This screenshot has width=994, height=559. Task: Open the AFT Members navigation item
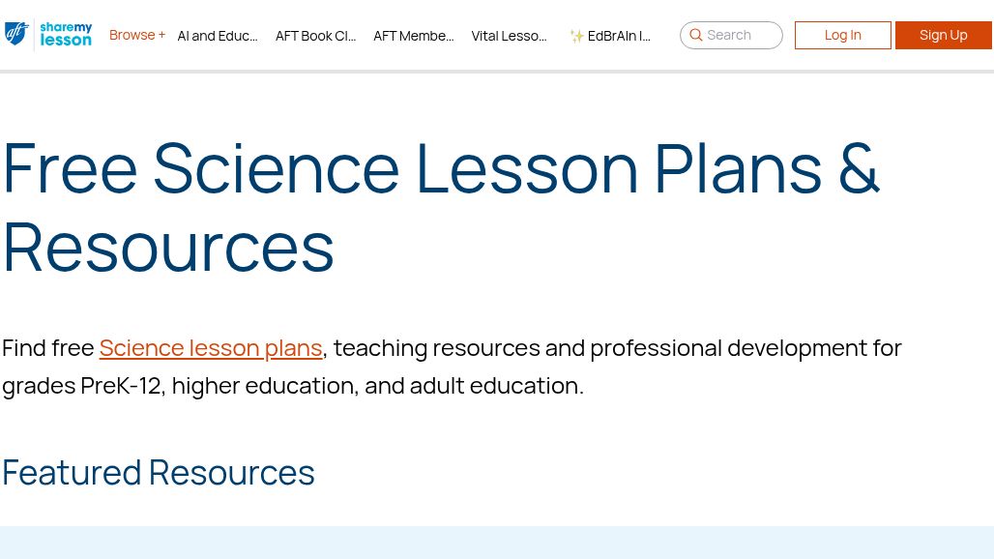pos(413,36)
